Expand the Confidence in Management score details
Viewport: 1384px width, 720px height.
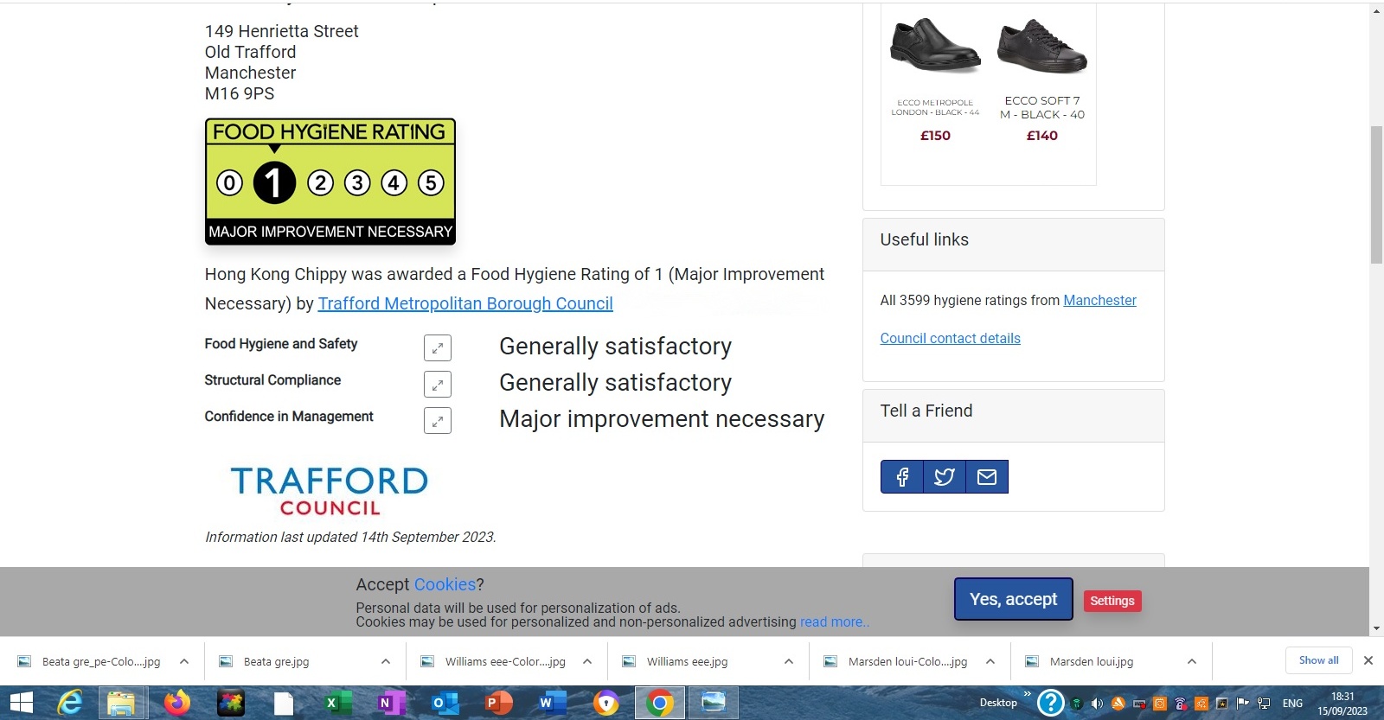[x=438, y=420]
